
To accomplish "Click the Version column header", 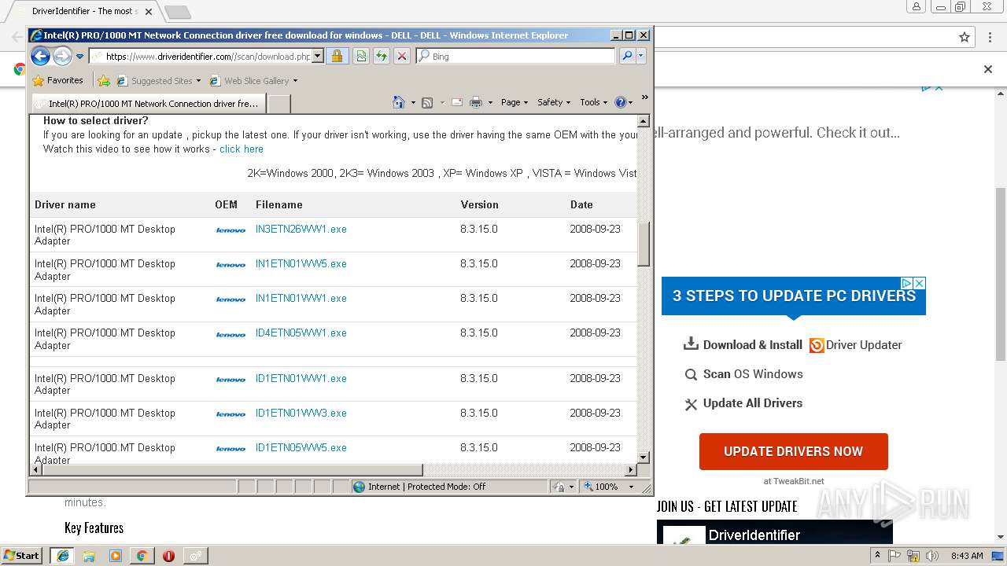I will point(479,204).
